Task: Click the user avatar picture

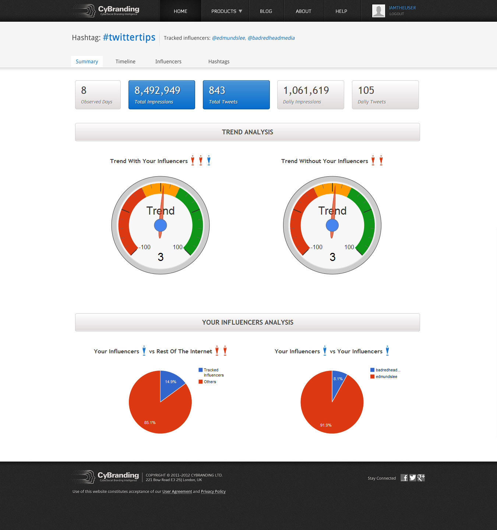Action: click(x=378, y=11)
